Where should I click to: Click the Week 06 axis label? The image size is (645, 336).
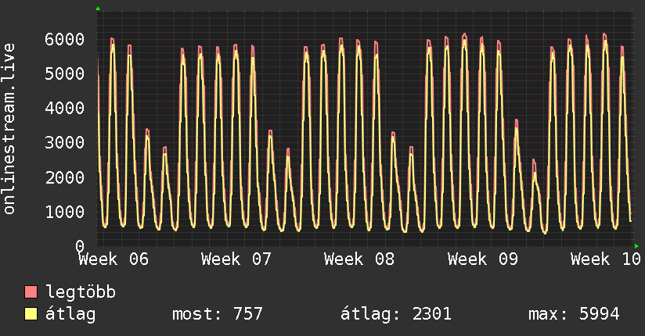click(114, 259)
